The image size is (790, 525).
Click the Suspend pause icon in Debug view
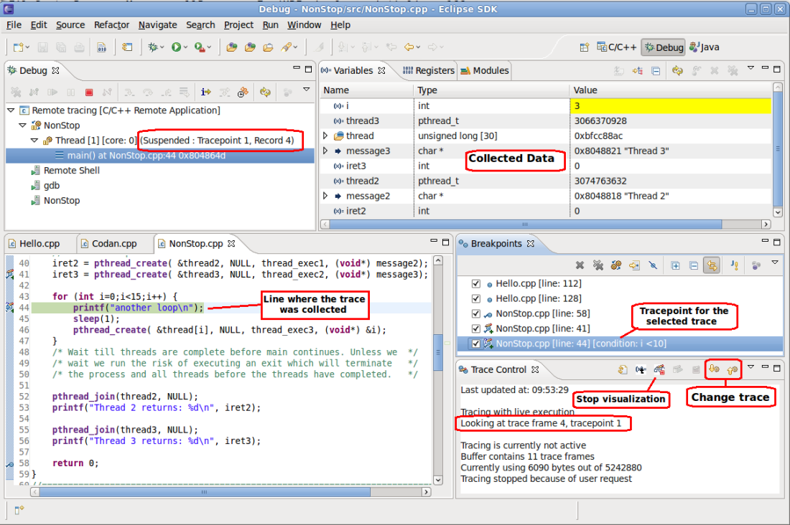coord(70,92)
